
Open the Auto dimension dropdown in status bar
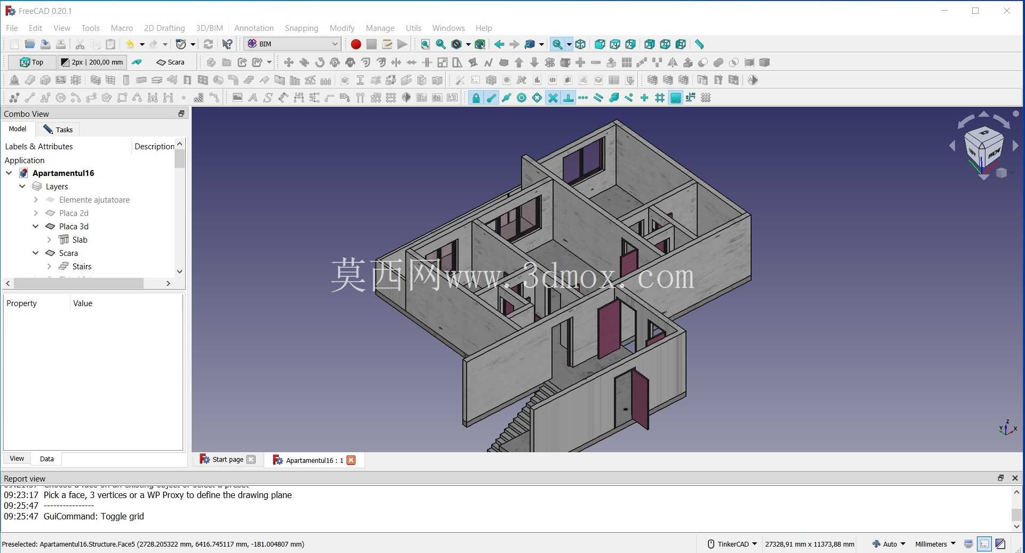pos(889,544)
